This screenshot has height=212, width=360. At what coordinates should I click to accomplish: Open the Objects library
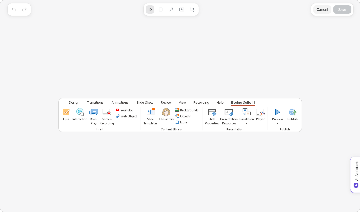click(x=183, y=116)
